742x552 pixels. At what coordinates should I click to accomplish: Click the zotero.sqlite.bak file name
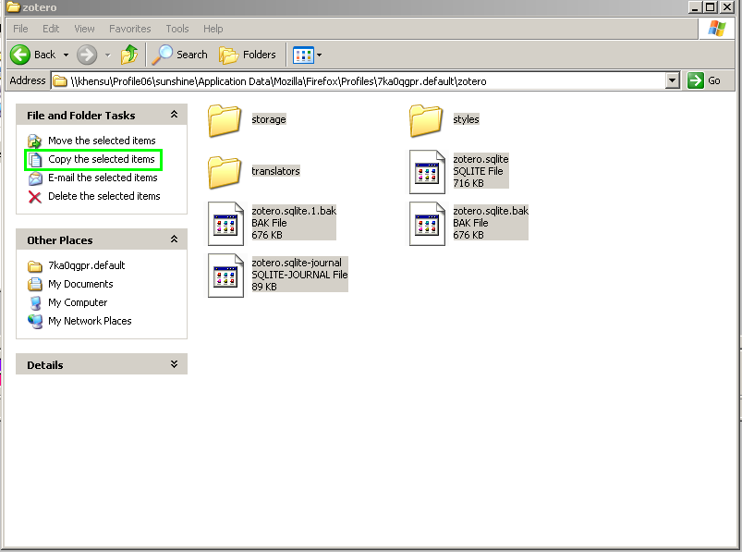point(491,211)
